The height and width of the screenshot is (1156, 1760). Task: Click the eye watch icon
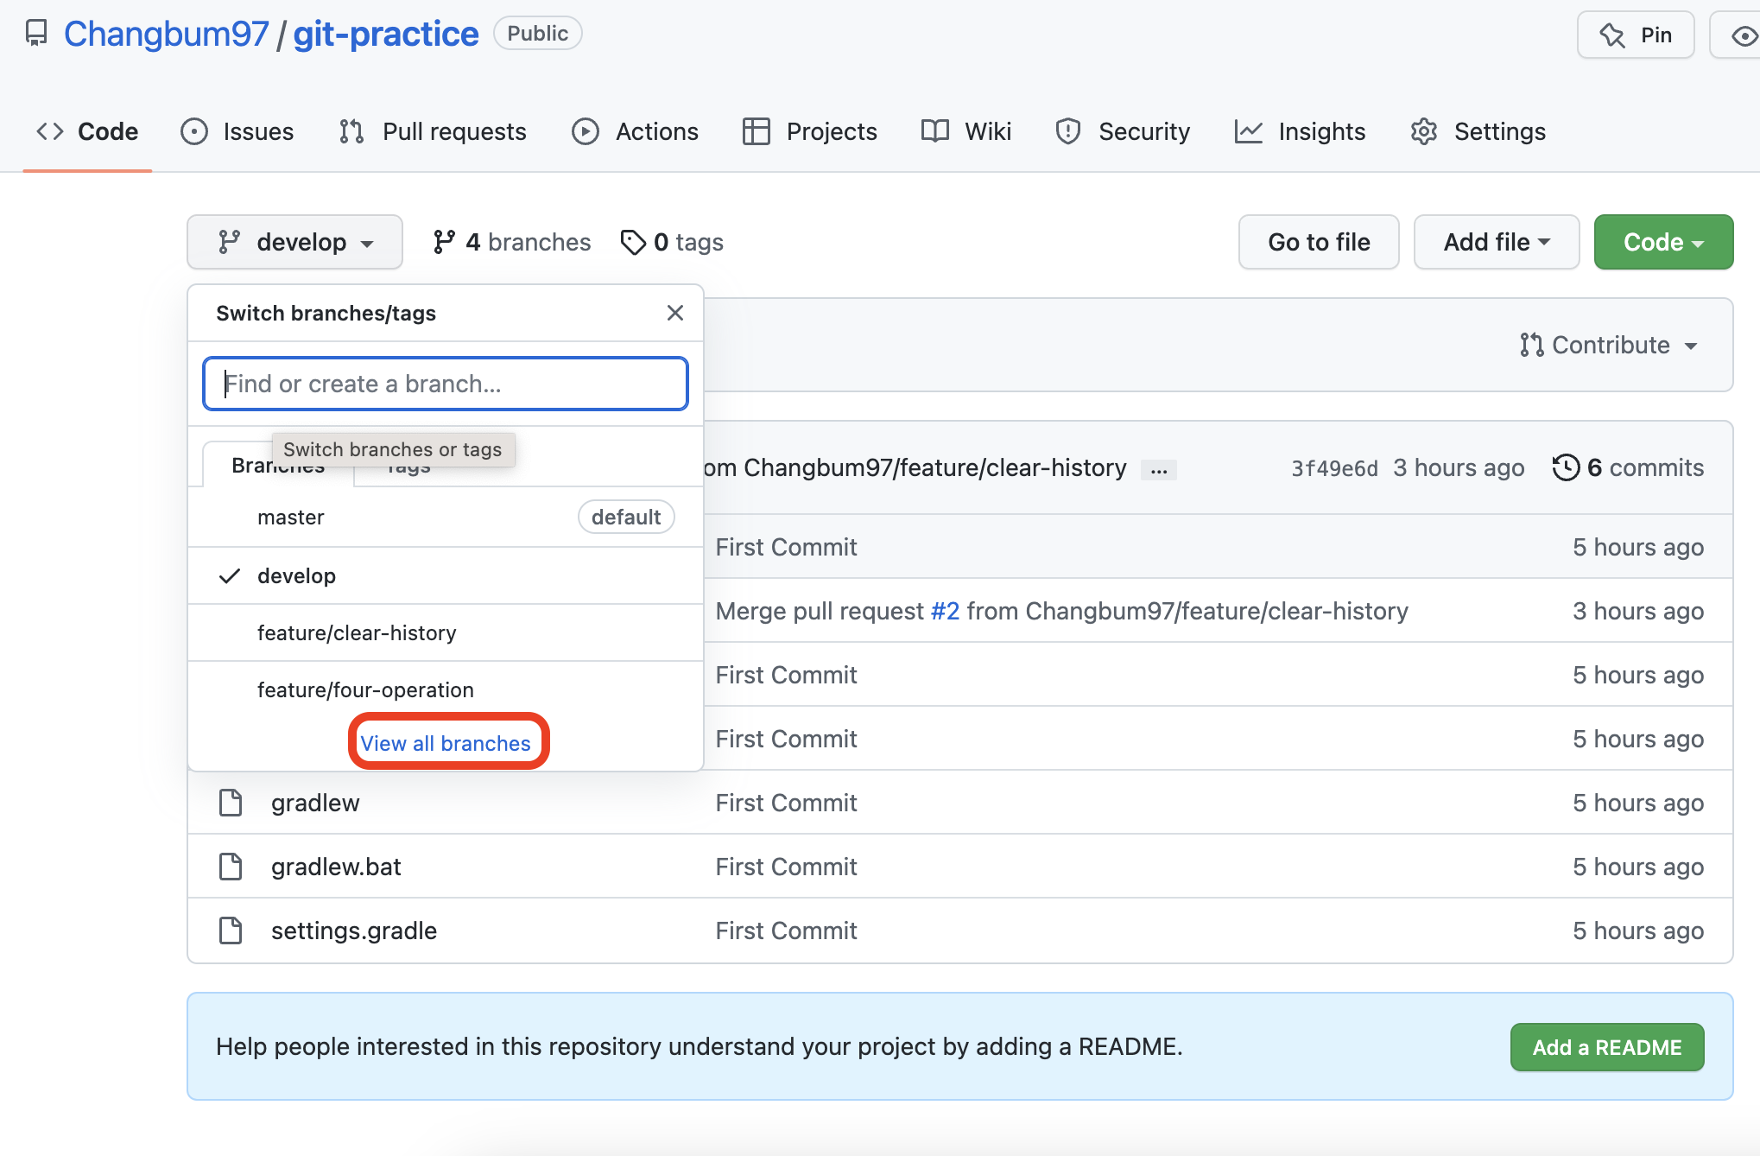point(1743,35)
